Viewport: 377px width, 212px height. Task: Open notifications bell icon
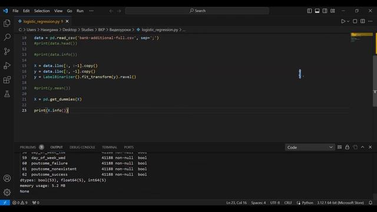[371, 203]
